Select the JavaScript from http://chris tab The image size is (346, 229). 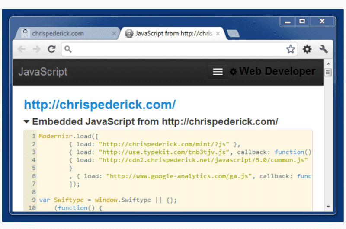[x=173, y=33]
